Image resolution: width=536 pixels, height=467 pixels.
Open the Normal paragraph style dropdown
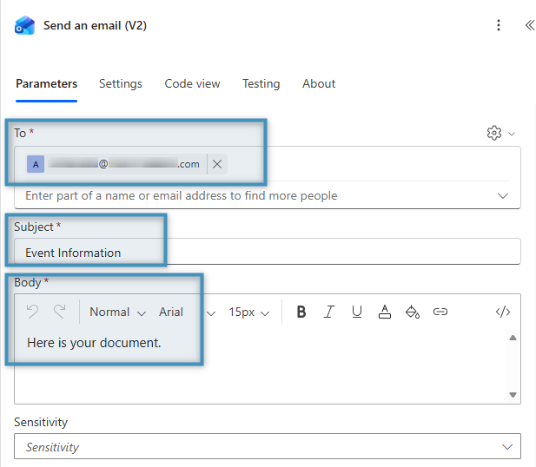coord(117,312)
